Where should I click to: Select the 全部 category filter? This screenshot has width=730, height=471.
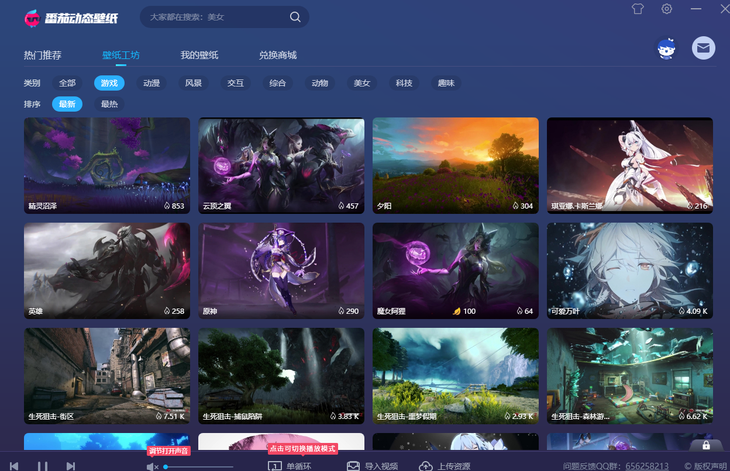[67, 83]
